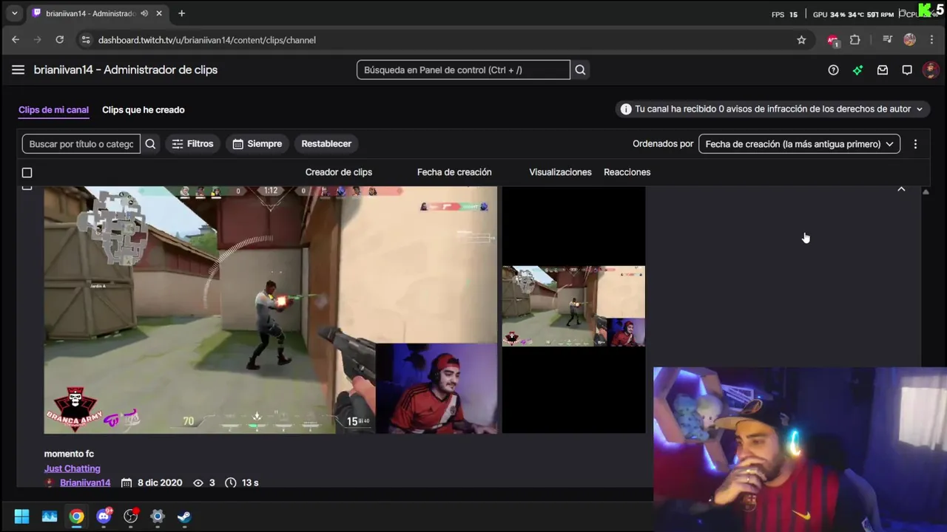Click the 13 s duration text

tap(250, 482)
